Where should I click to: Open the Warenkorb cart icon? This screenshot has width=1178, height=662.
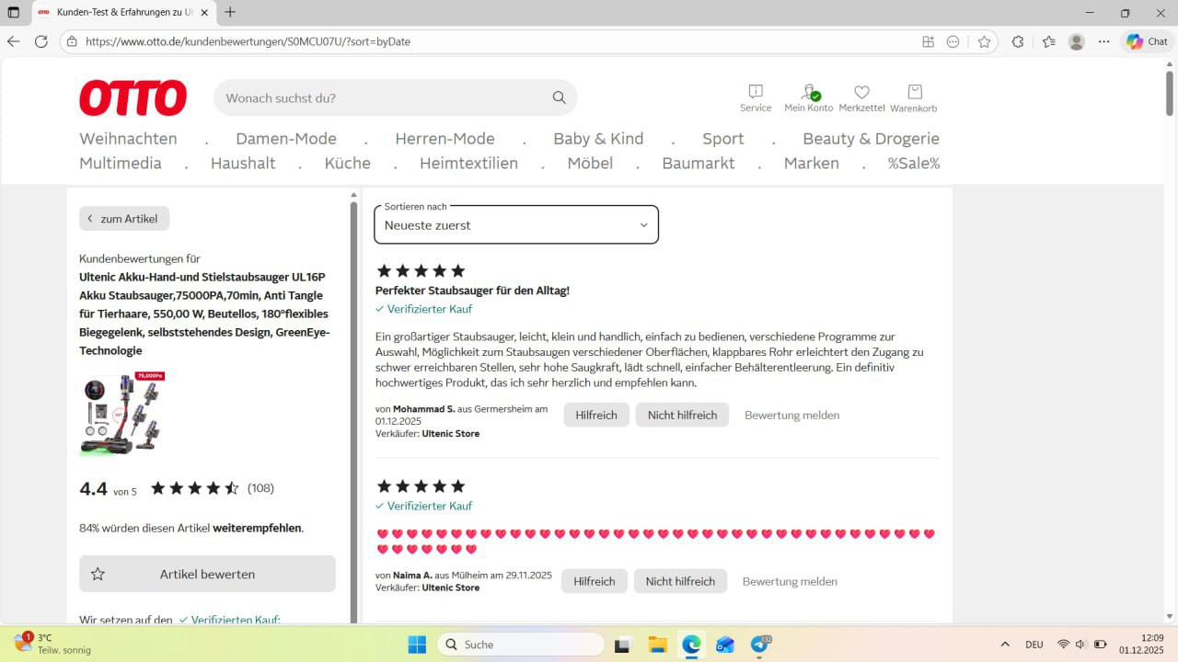point(914,97)
